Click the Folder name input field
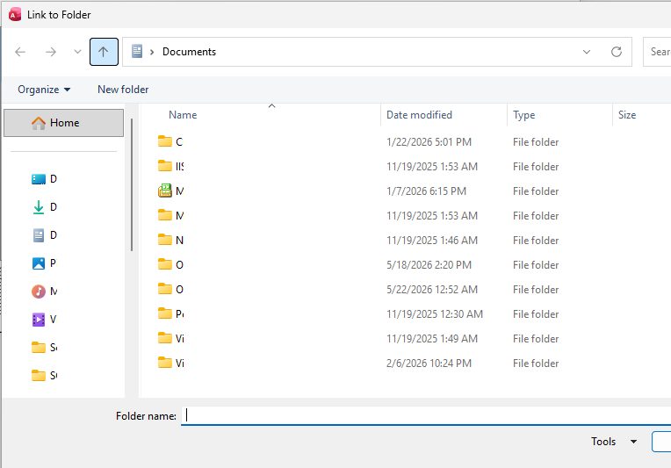The width and height of the screenshot is (671, 468). [x=426, y=415]
